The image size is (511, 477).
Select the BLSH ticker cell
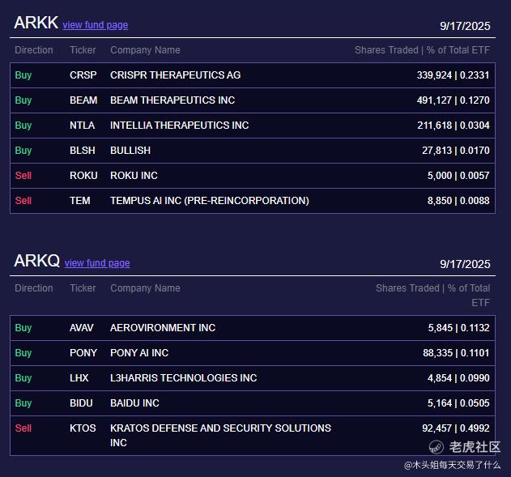[83, 151]
